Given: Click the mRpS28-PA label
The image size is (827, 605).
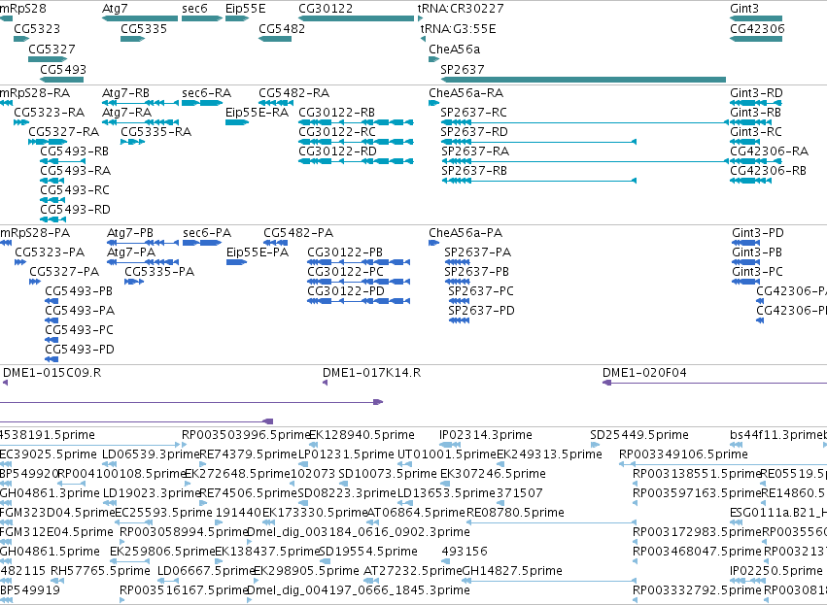Looking at the screenshot, I should [x=35, y=233].
